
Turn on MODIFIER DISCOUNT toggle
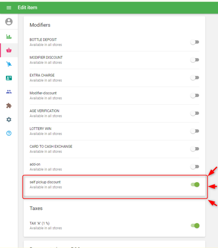click(x=195, y=60)
